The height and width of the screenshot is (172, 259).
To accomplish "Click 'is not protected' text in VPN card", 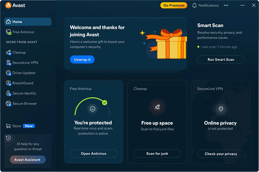I will pyautogui.click(x=220, y=129).
